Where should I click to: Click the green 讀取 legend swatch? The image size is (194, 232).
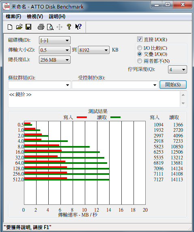pyautogui.click(x=116, y=117)
